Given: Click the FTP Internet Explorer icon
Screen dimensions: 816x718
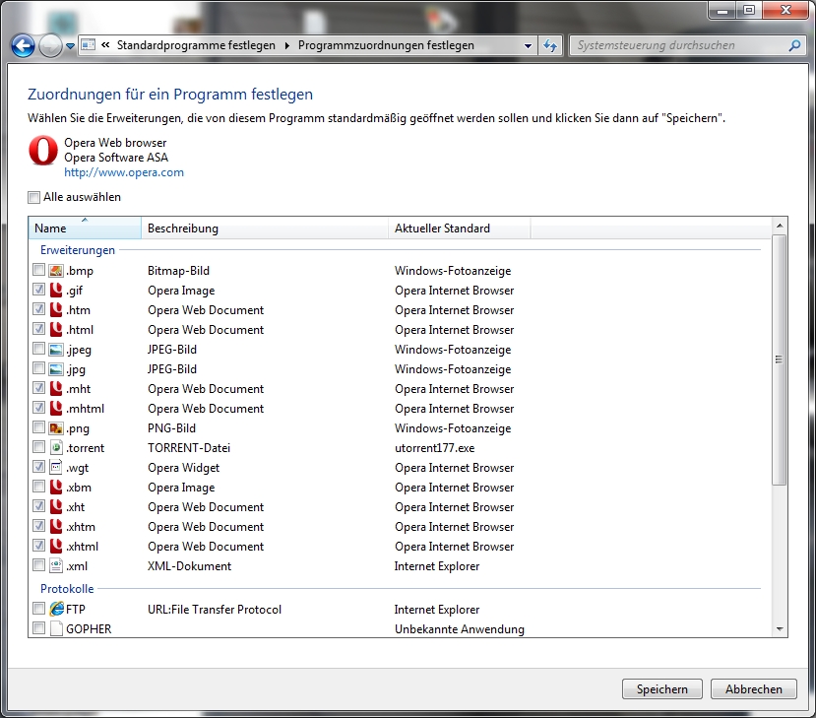Looking at the screenshot, I should 56,609.
